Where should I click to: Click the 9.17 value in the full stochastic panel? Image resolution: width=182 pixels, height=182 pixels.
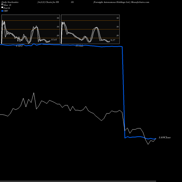click(113, 40)
